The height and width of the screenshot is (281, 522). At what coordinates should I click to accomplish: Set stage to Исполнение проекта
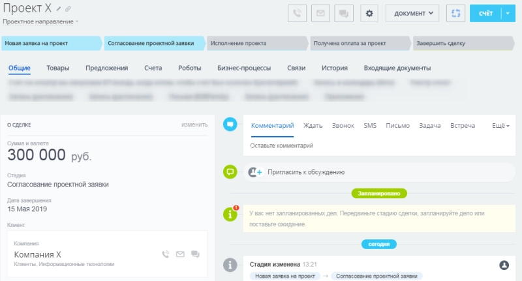pos(256,44)
